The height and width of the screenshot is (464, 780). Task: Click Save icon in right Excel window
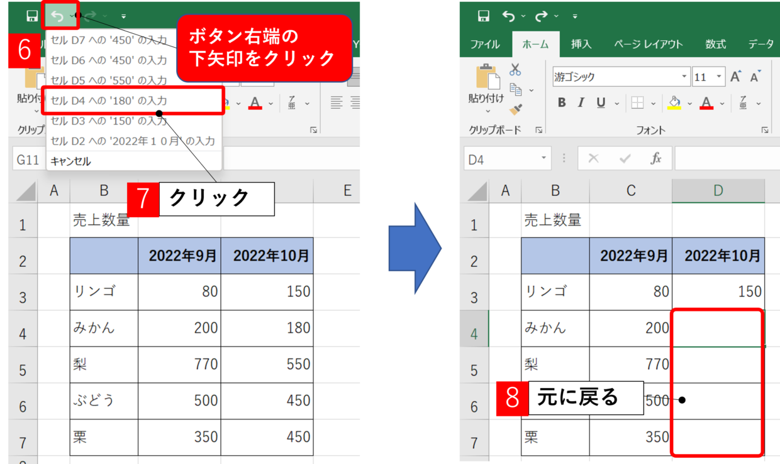click(x=483, y=16)
